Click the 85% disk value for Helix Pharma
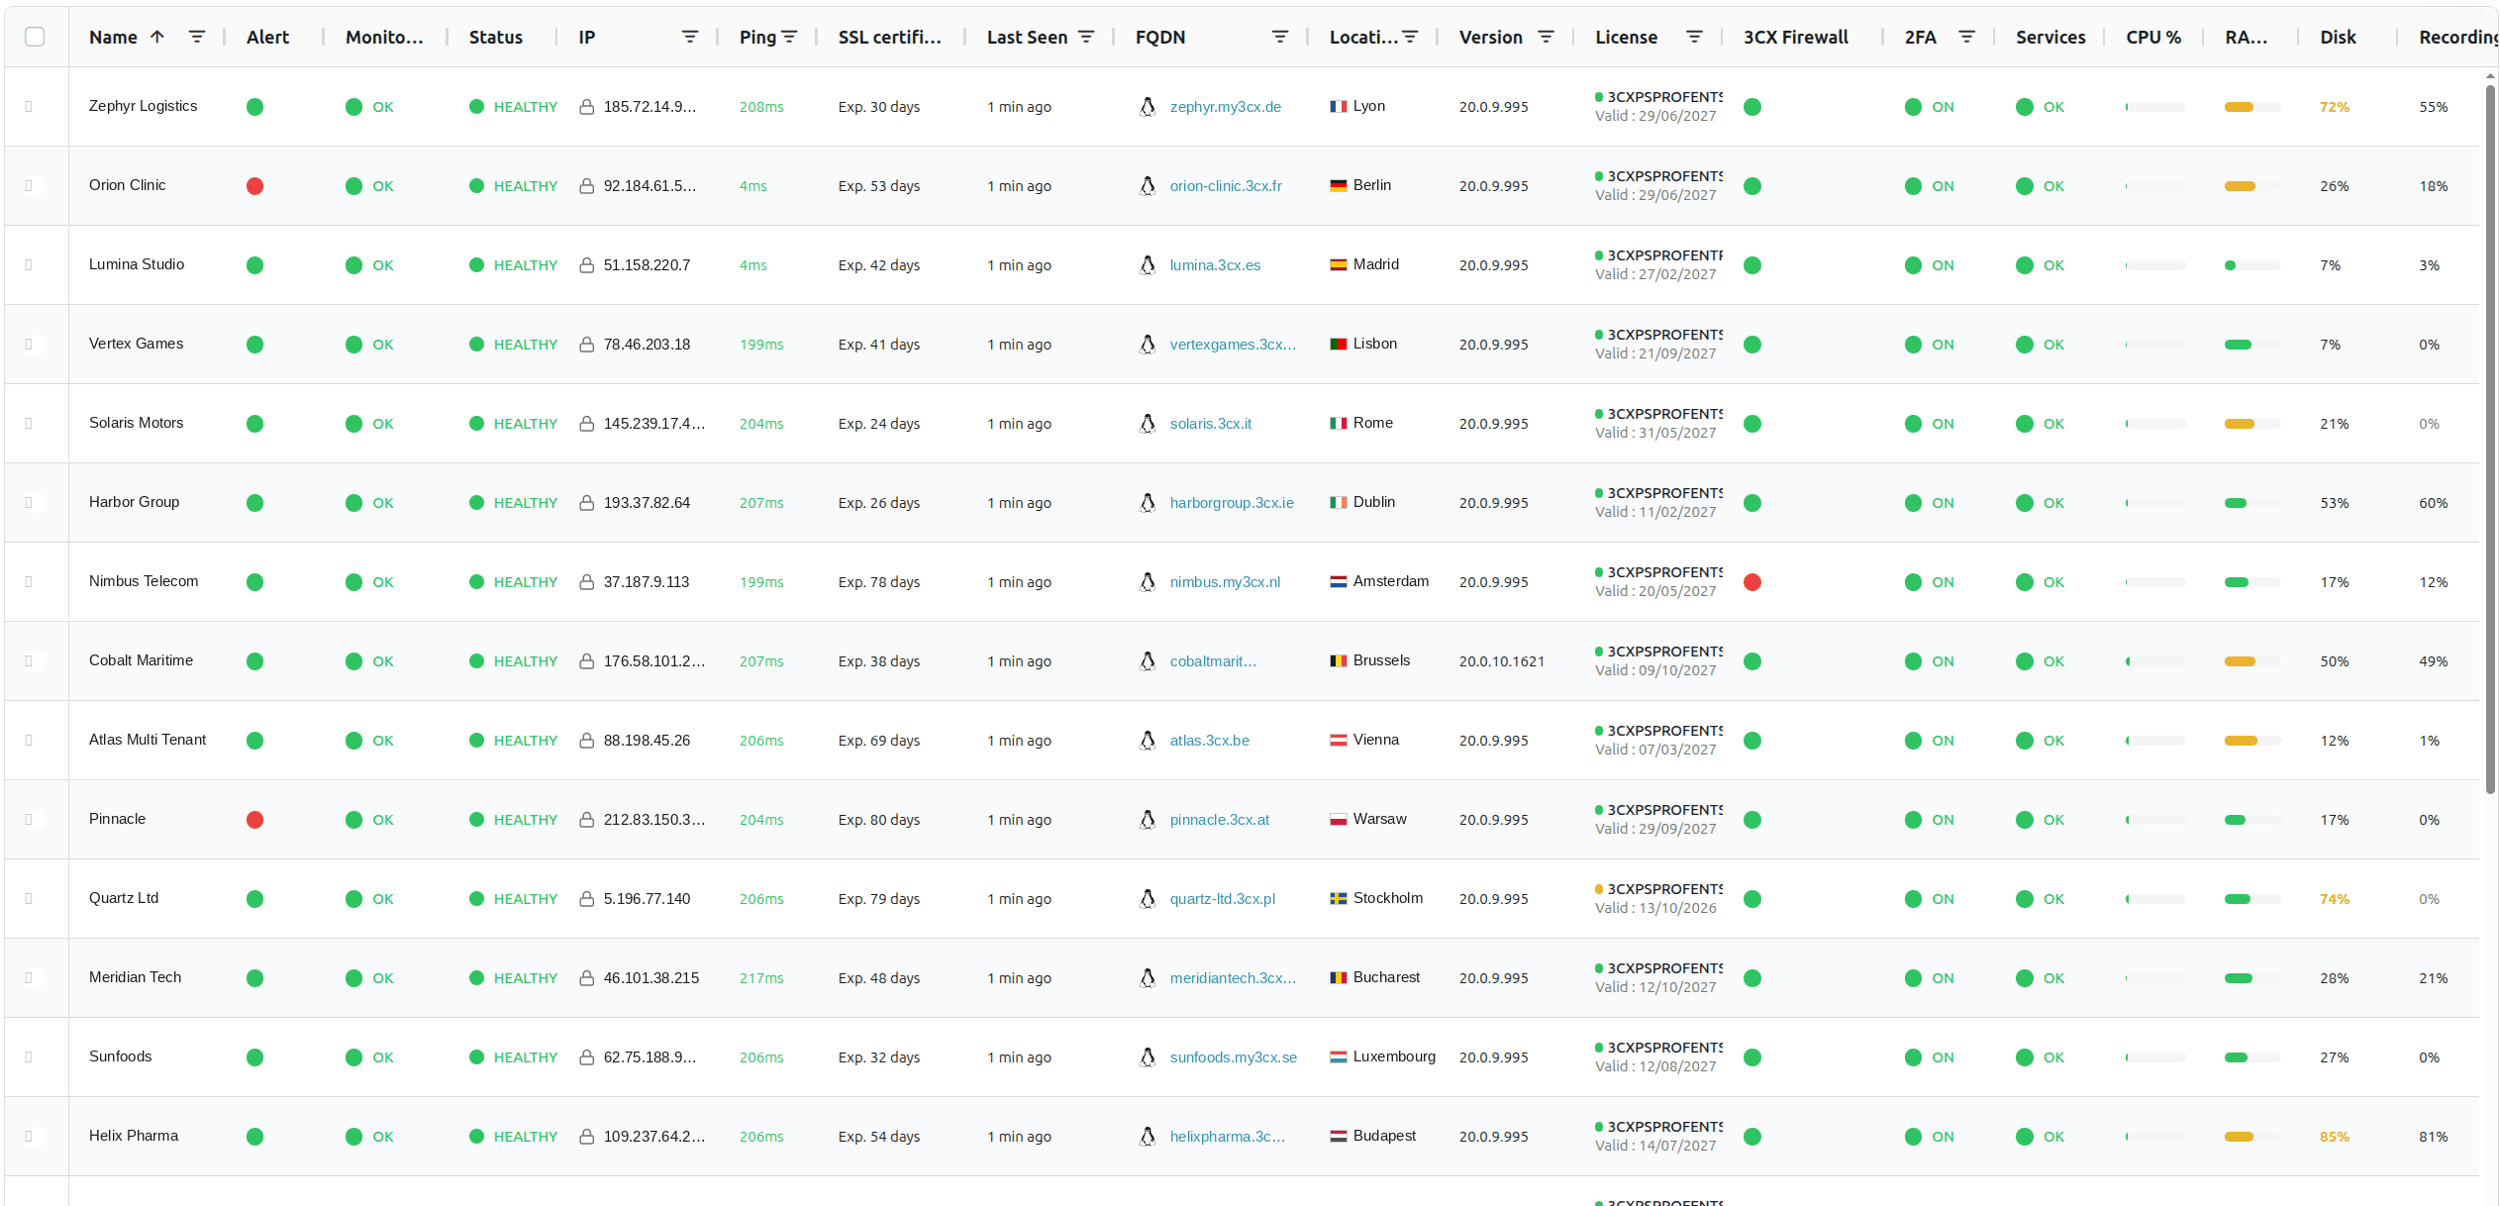Screen dimensions: 2500x1206 tap(2334, 1137)
